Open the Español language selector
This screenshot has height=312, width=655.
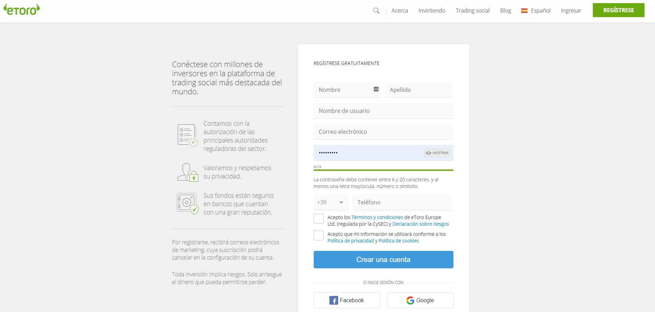click(536, 11)
